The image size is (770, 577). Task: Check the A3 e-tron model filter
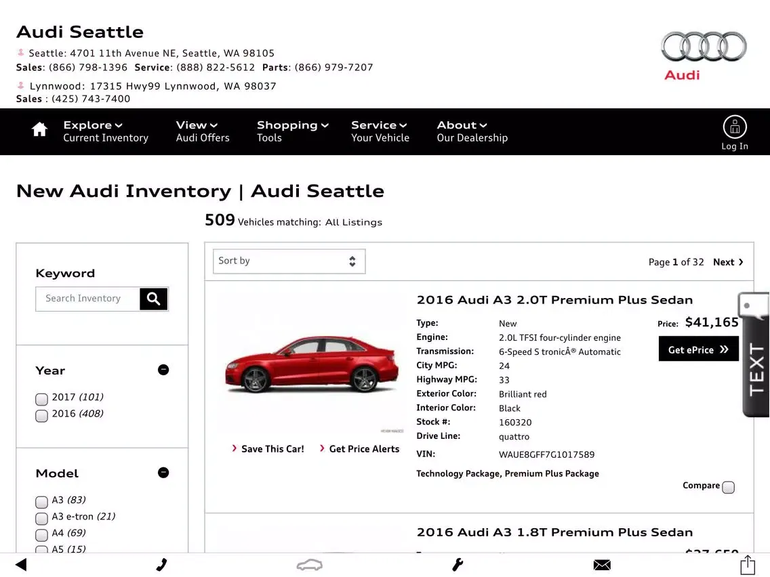click(x=42, y=519)
